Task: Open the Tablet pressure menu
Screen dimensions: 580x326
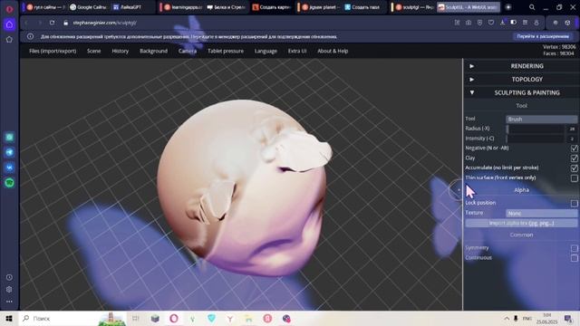Action: tap(226, 51)
